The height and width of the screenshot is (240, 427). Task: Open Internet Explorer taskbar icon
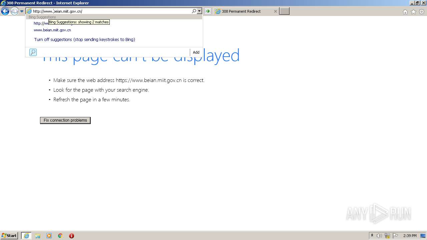coord(26,236)
